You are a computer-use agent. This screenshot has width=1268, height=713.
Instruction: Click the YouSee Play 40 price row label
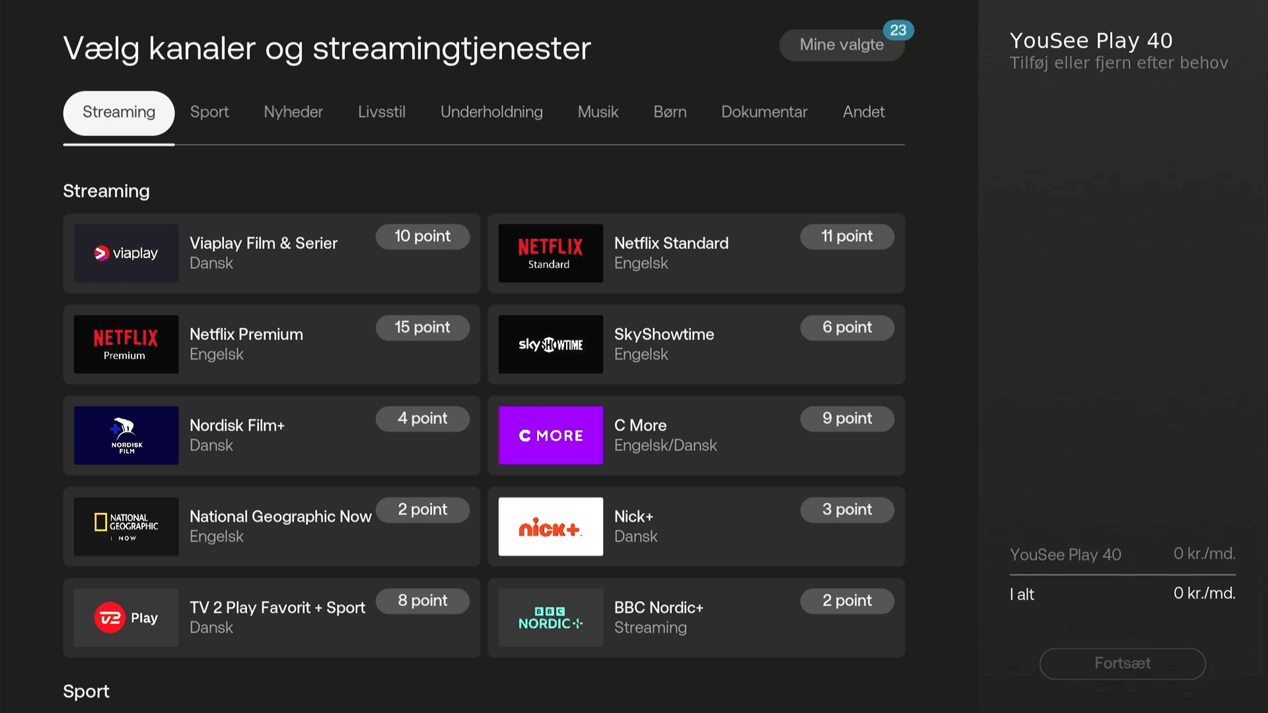[1065, 555]
